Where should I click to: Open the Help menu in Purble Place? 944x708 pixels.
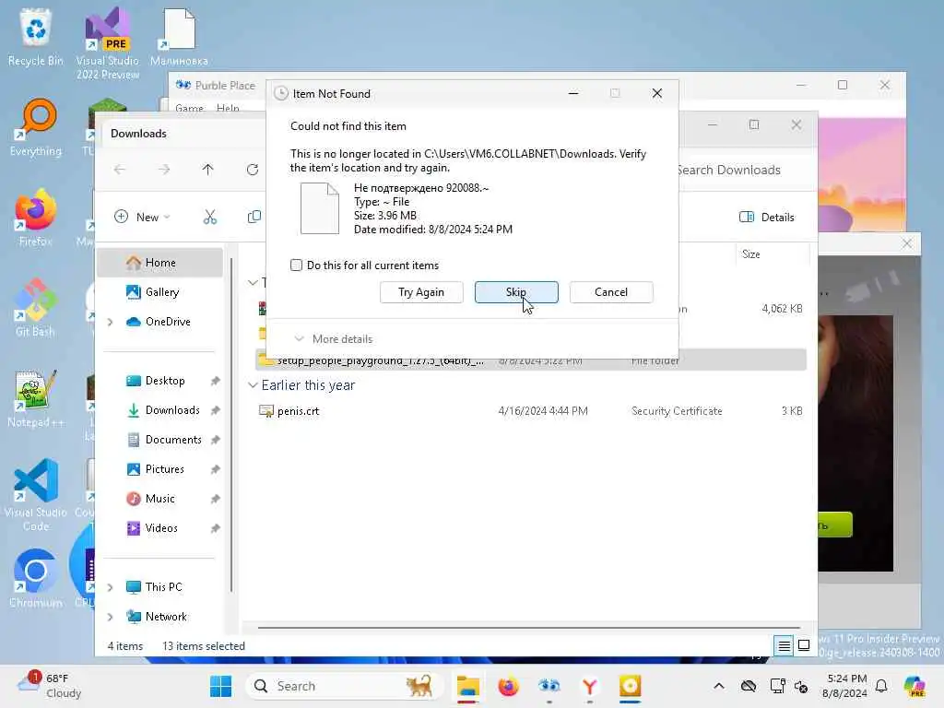point(228,108)
